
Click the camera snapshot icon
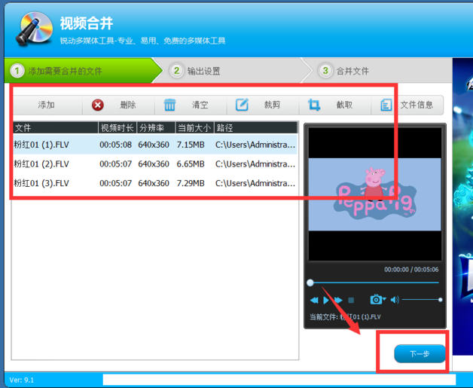[x=376, y=299]
